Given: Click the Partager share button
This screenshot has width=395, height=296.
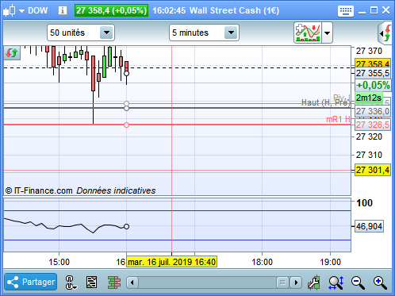Looking at the screenshot, I should (31, 282).
